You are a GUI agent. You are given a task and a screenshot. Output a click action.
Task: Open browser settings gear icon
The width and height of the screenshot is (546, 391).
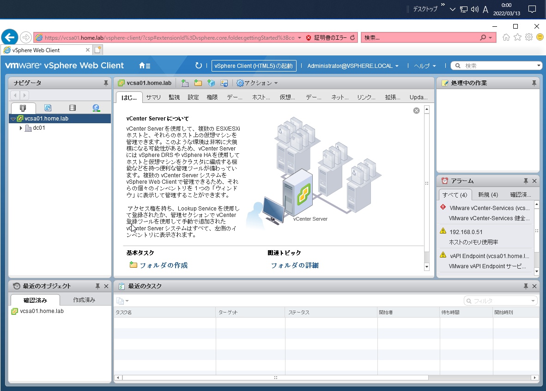(x=529, y=37)
